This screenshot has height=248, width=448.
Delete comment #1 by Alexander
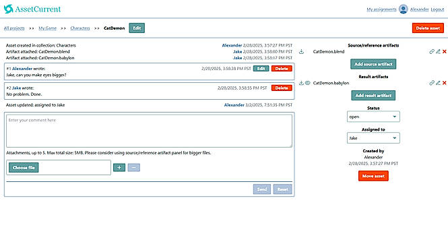point(282,69)
